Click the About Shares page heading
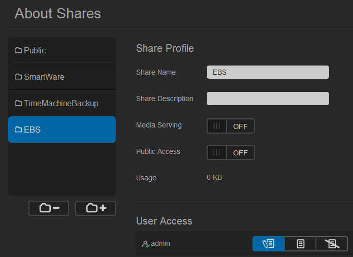This screenshot has width=353, height=257. pyautogui.click(x=58, y=14)
